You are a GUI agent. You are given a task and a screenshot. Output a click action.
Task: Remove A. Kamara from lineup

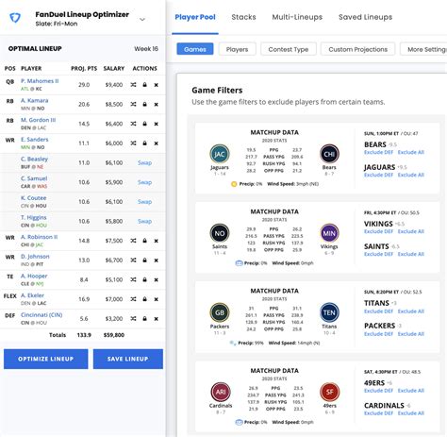[156, 105]
